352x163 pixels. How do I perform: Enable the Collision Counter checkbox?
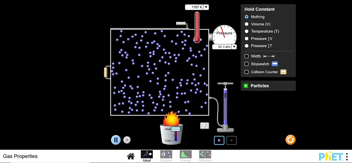247,72
